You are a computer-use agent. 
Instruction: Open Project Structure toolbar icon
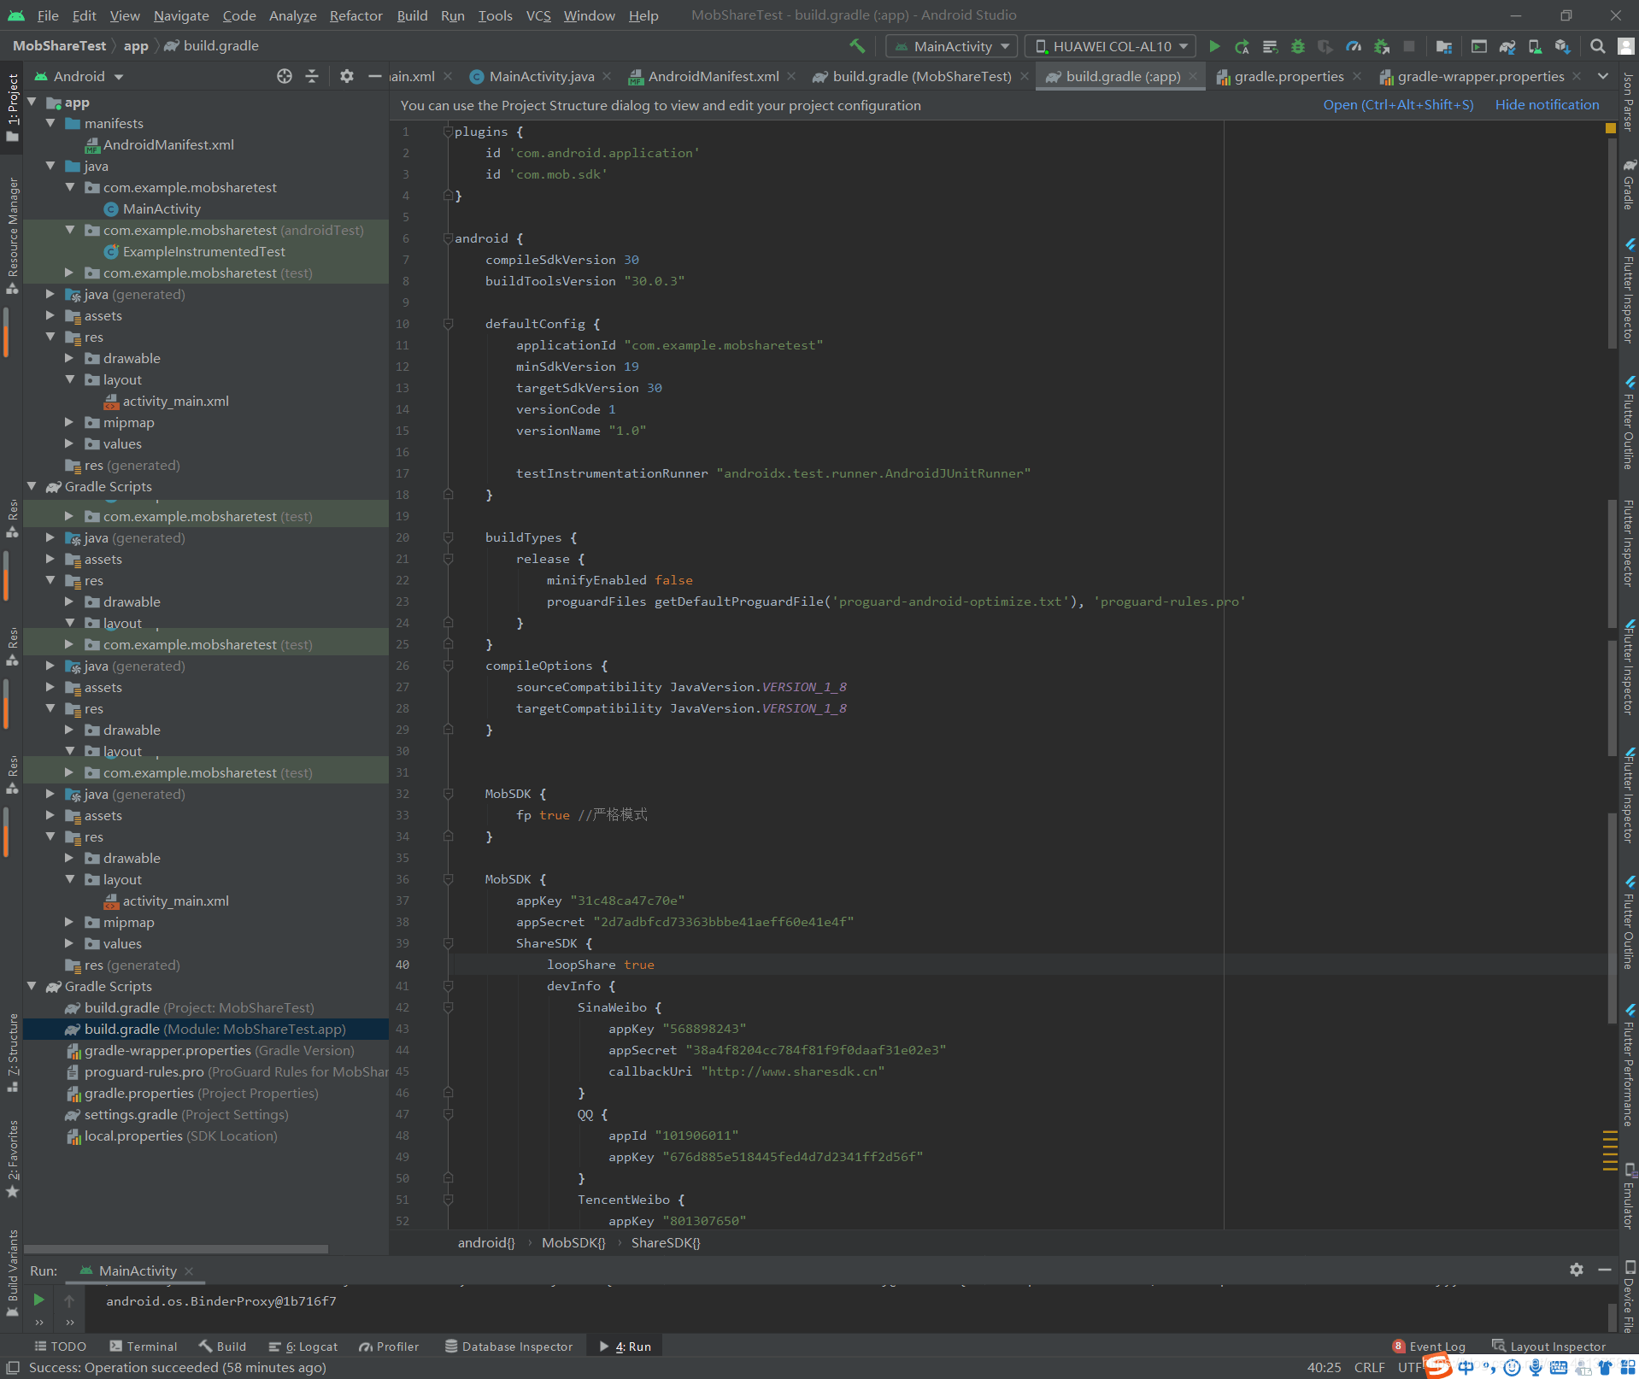tap(1444, 46)
